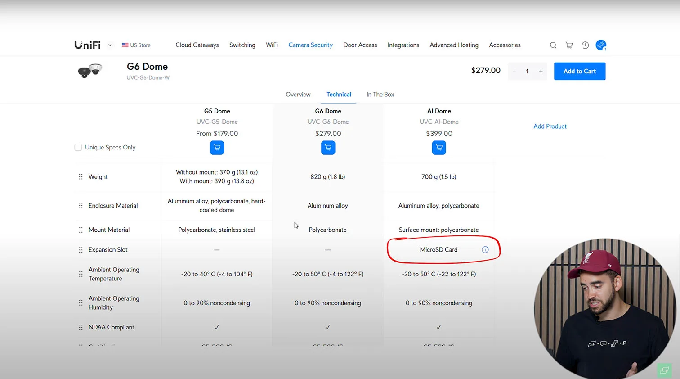
Task: Click the chat support icon
Action: tap(664, 370)
